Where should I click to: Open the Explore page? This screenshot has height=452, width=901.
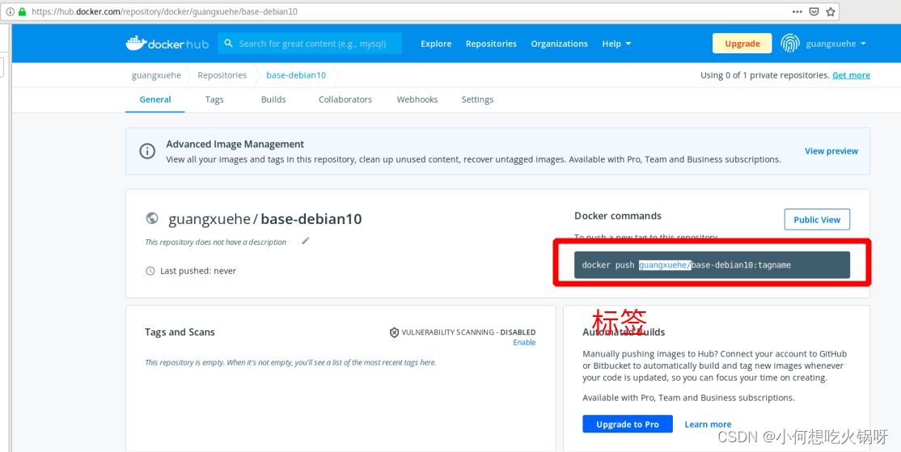click(436, 44)
